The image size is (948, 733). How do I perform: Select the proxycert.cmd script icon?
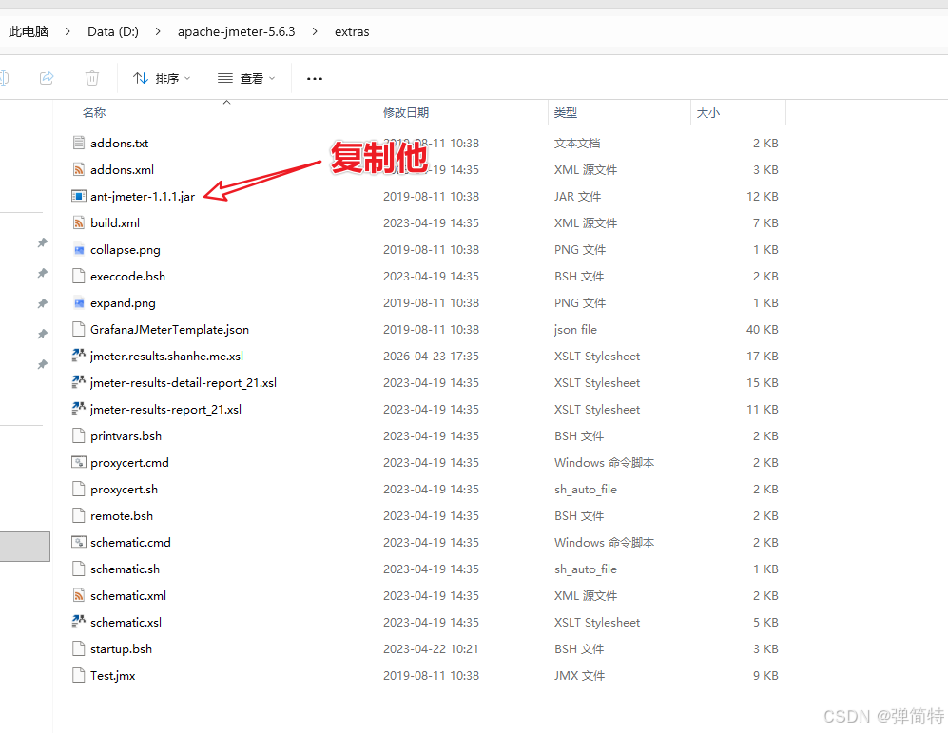click(x=79, y=462)
